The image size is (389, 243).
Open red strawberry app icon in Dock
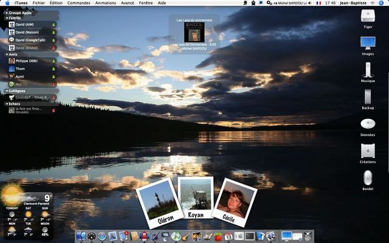(218, 236)
